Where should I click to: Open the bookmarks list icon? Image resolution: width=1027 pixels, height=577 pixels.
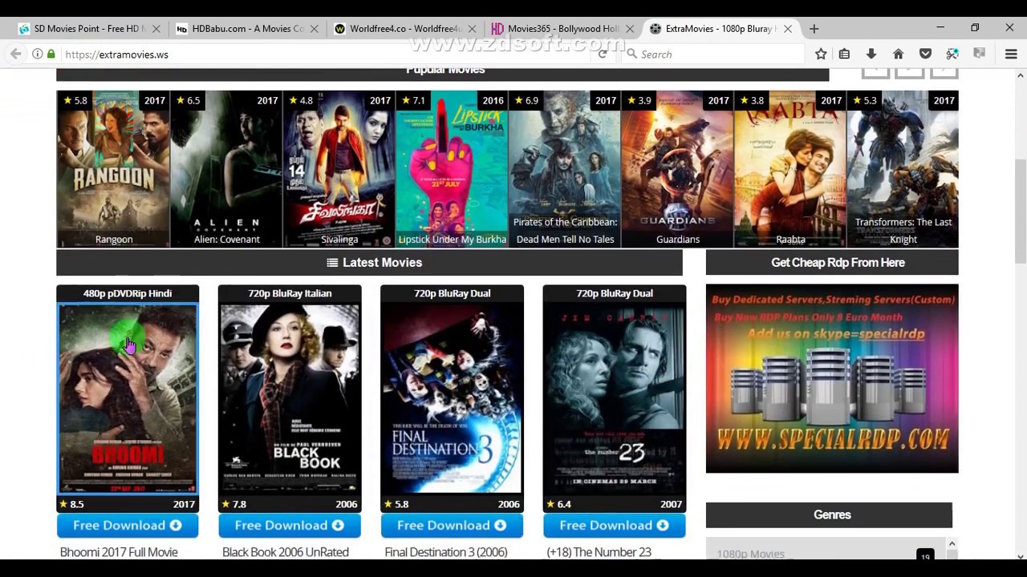point(844,54)
